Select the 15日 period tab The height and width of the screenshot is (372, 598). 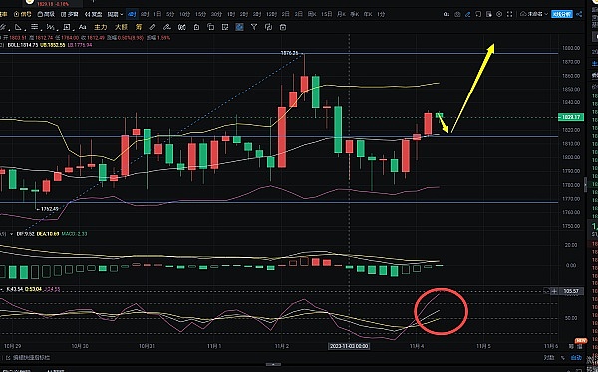[327, 14]
